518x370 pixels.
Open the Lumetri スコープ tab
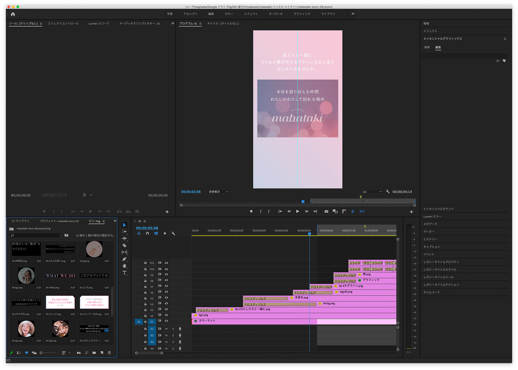coord(99,24)
